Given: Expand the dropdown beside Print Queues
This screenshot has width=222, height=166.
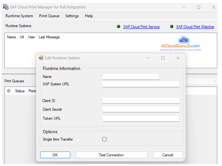Looking at the screenshot, I should 214,81.
